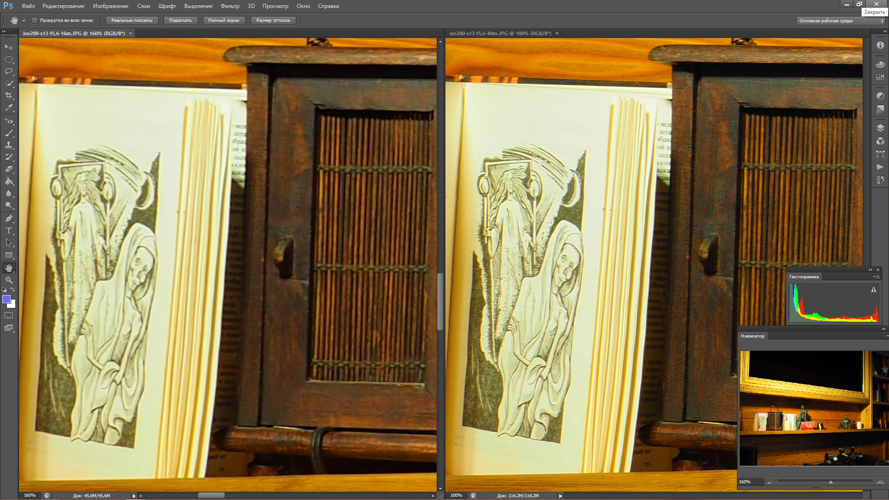Click the Navigator zoom slider handle
This screenshot has width=889, height=500.
(831, 482)
